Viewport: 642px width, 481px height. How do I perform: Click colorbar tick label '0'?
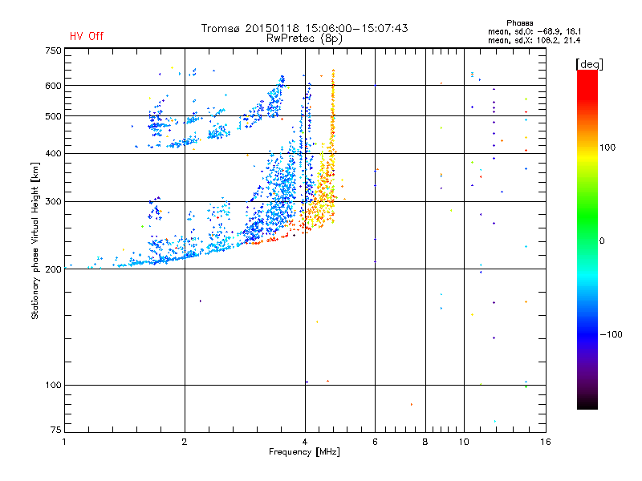click(x=602, y=241)
